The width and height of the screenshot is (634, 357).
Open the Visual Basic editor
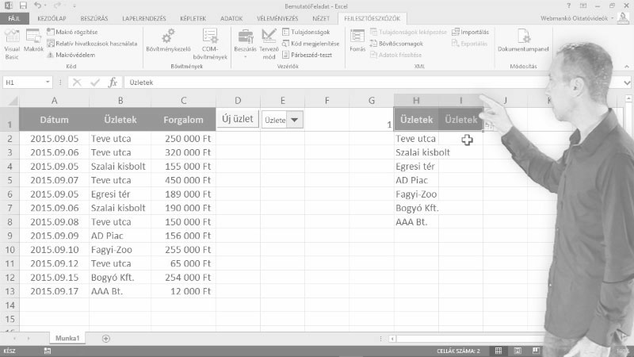click(x=12, y=44)
